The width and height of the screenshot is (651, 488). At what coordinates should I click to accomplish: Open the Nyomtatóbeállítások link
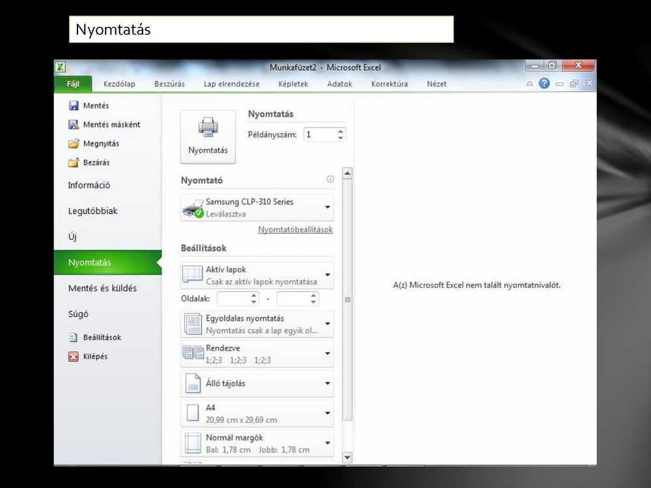(295, 230)
